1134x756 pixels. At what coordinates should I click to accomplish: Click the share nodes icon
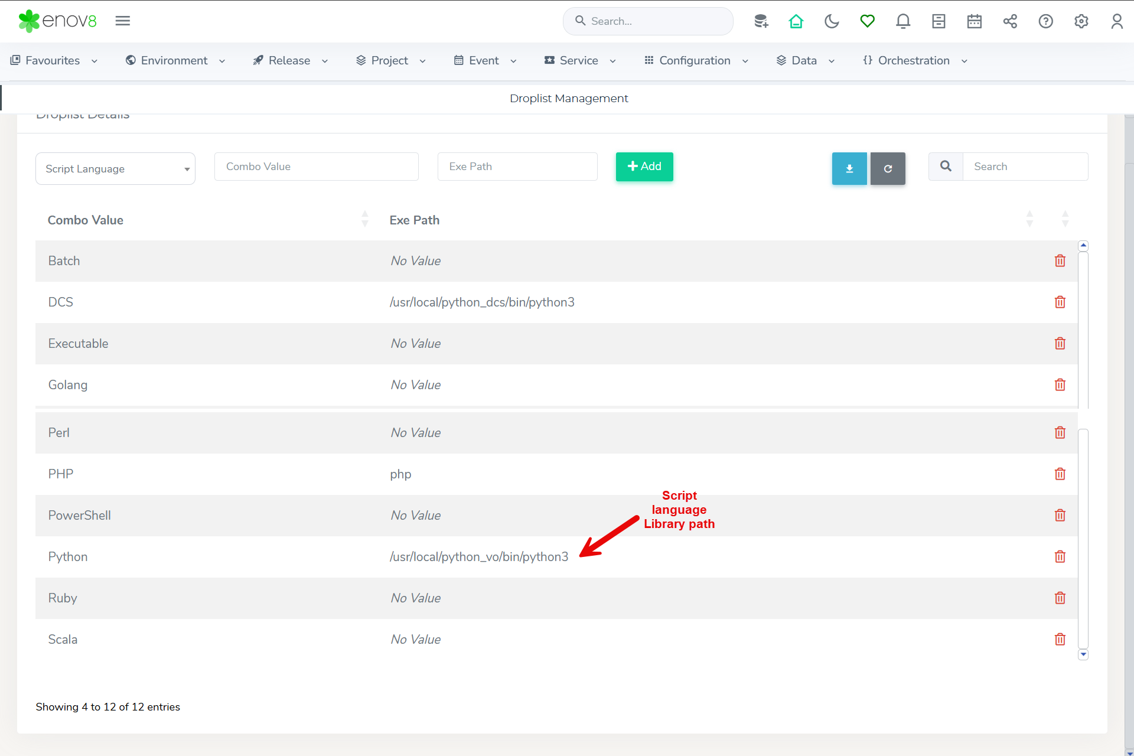[1010, 21]
